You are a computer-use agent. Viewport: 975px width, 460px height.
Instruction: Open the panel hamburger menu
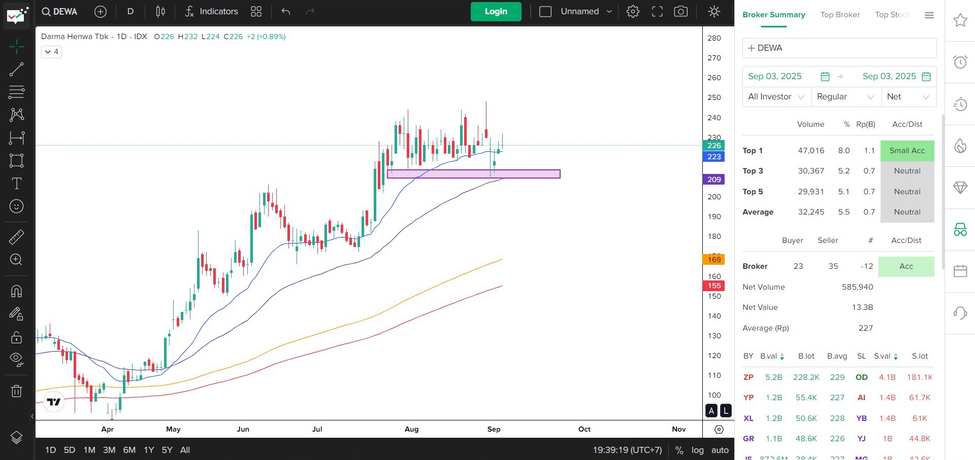tap(929, 15)
